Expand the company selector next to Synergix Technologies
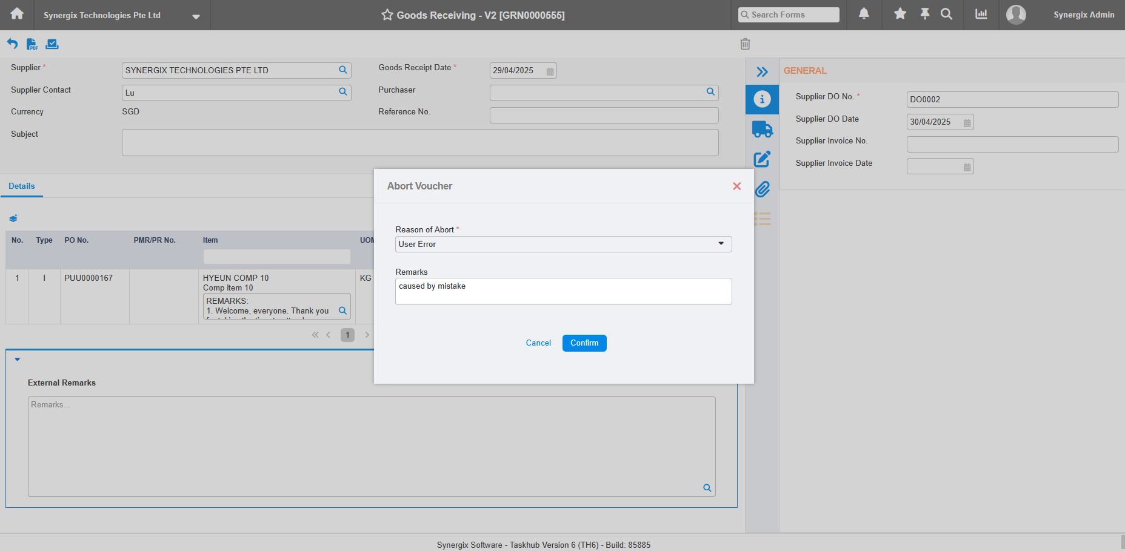Viewport: 1125px width, 552px height. point(196,17)
